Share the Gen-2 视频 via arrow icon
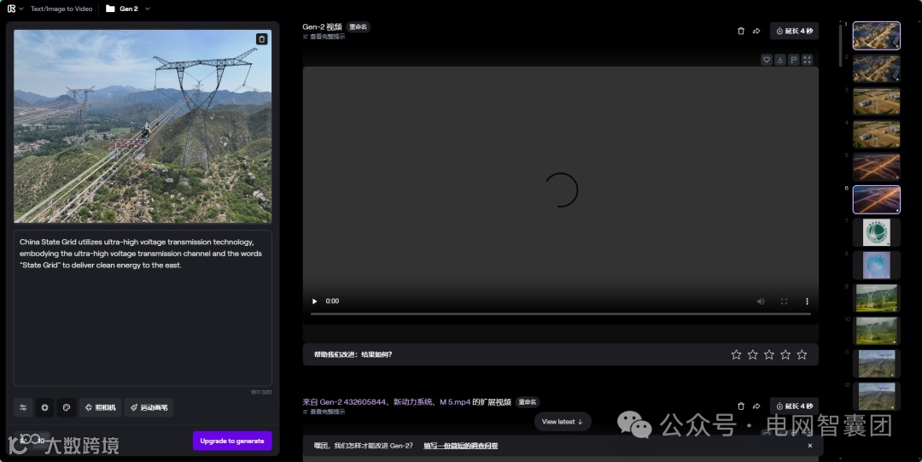Image resolution: width=922 pixels, height=462 pixels. 756,31
